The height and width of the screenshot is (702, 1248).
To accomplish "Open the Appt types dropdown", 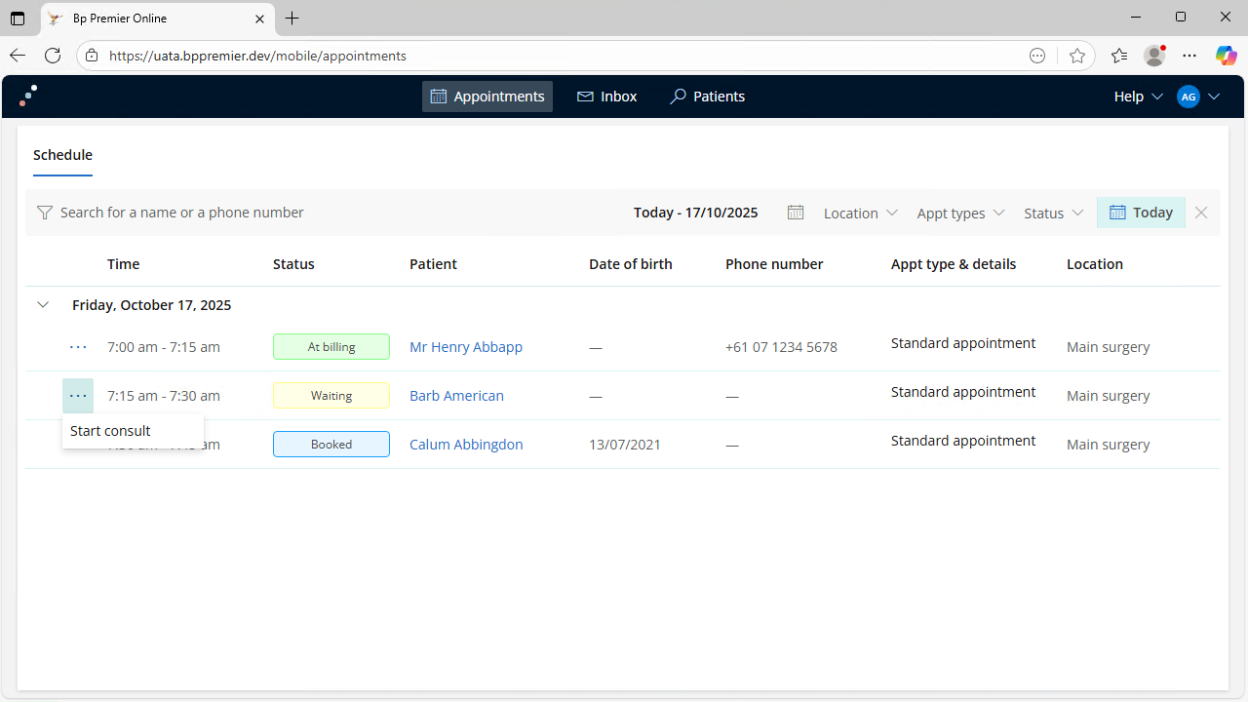I will [960, 213].
